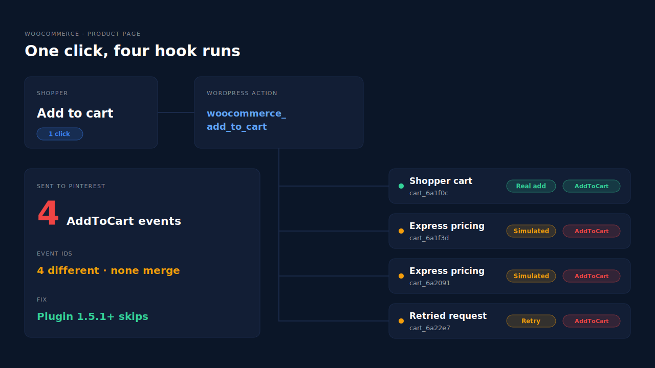Click the "One click, four hook runs" title
The image size is (655, 368).
(133, 51)
